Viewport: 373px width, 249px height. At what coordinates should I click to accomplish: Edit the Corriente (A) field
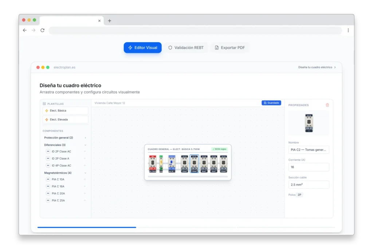click(x=309, y=167)
